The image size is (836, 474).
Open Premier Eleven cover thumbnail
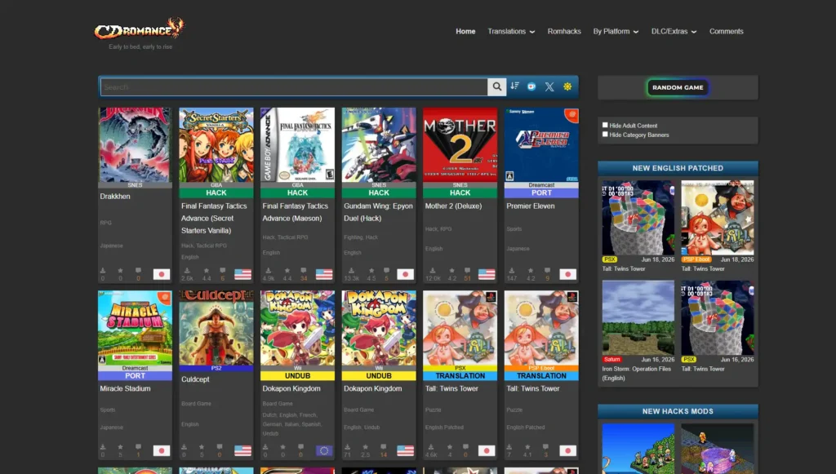pos(541,145)
